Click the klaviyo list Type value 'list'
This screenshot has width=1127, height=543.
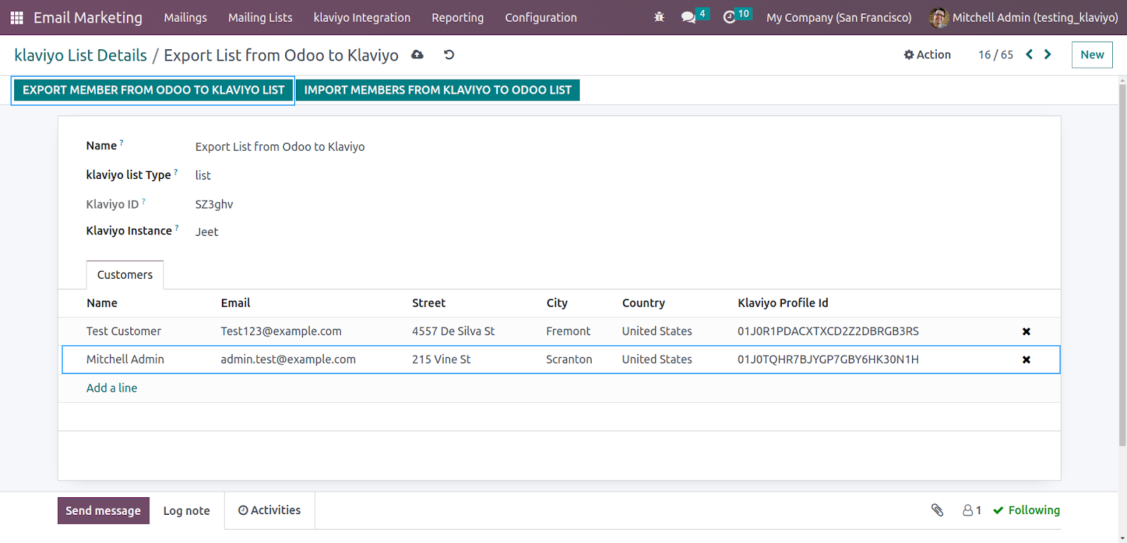click(x=203, y=175)
